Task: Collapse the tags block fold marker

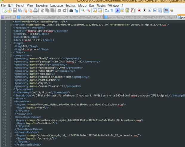Action: (x=11, y=43)
